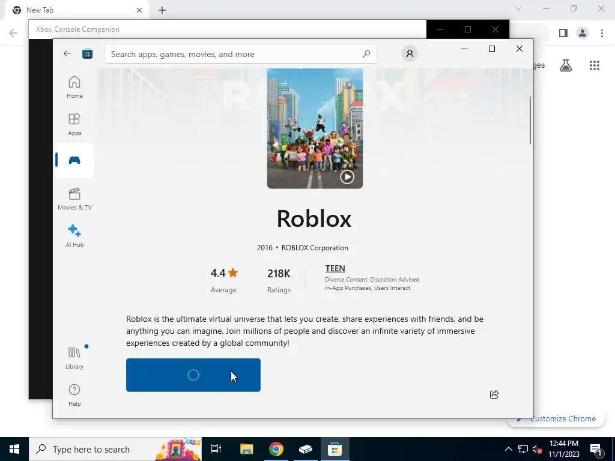Open Library in sidebar
This screenshot has height=461, width=615.
click(x=74, y=358)
